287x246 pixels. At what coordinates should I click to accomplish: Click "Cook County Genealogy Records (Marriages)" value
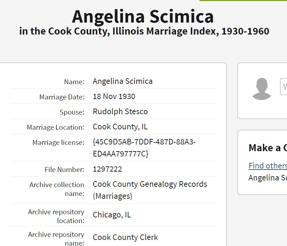coord(150,190)
